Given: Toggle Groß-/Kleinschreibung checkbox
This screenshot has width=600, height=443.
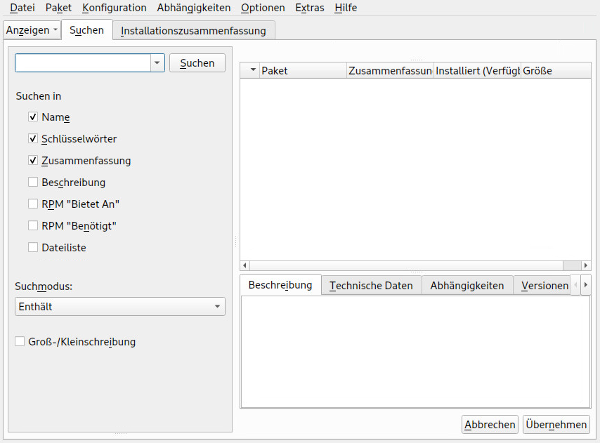Looking at the screenshot, I should click(x=20, y=342).
